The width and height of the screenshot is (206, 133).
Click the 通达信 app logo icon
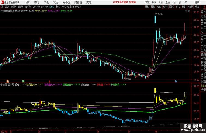coord(2,2)
